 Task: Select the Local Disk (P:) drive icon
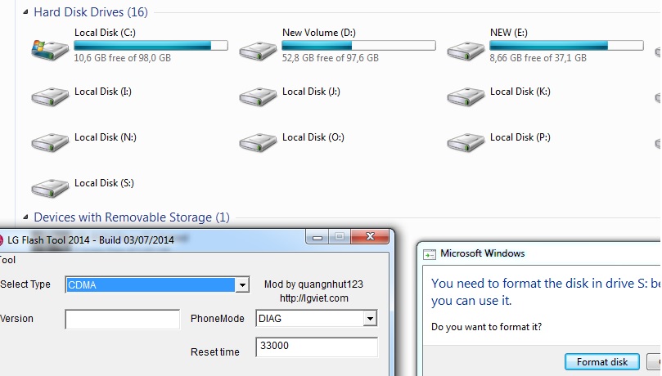tap(466, 142)
